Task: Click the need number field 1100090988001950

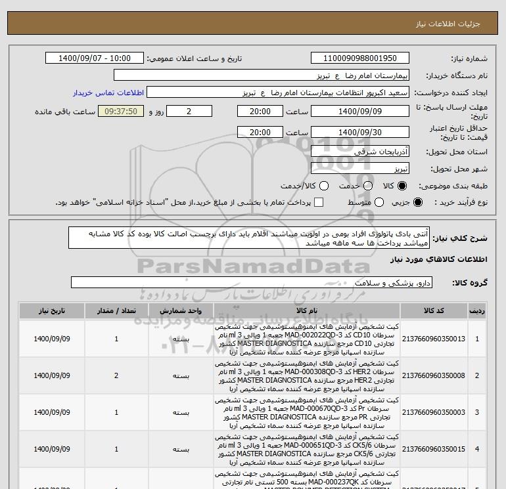Action: tap(360, 58)
